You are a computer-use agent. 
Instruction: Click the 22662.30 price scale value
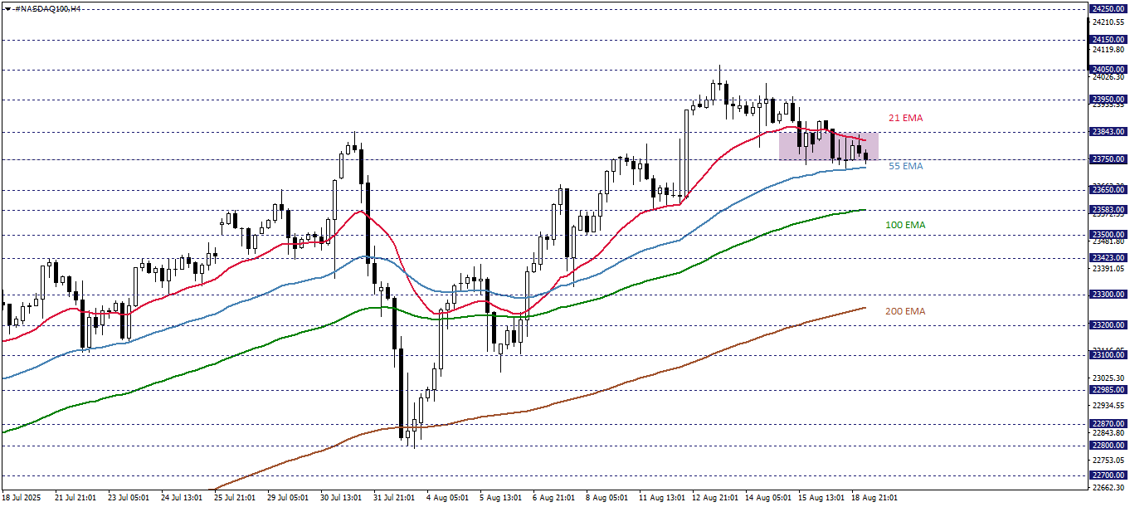pos(1109,487)
